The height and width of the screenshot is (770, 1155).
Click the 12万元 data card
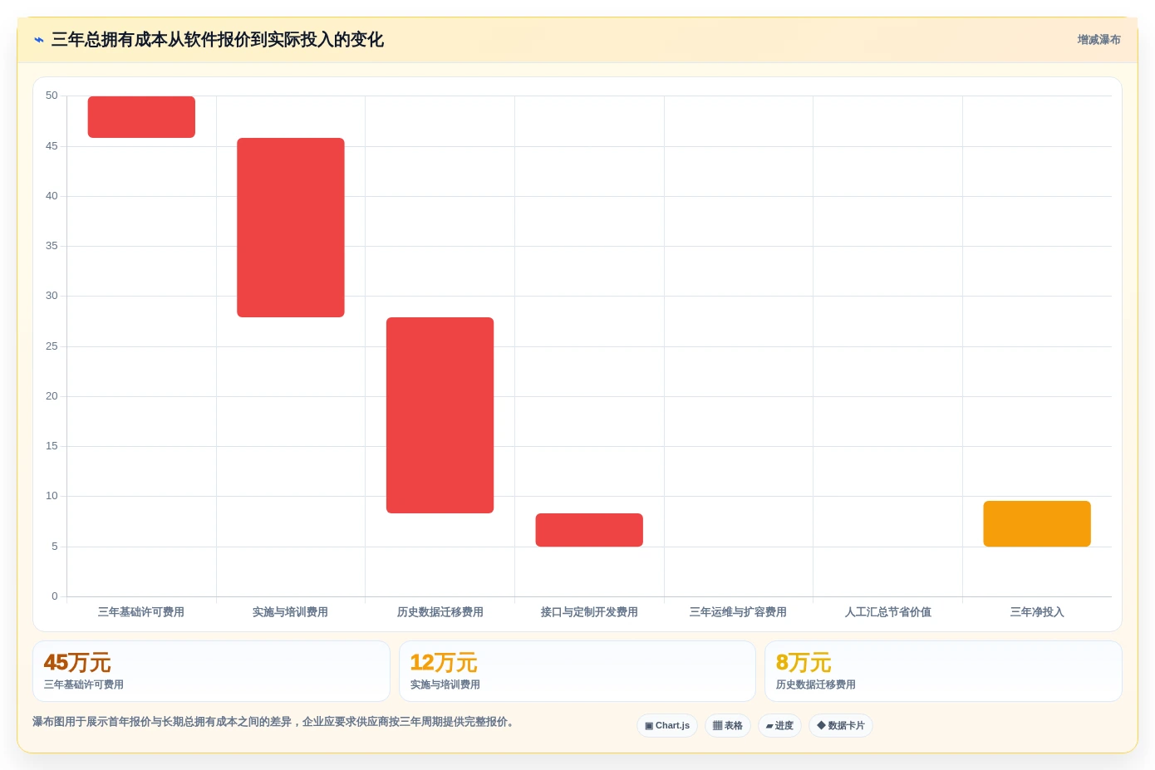pyautogui.click(x=577, y=671)
